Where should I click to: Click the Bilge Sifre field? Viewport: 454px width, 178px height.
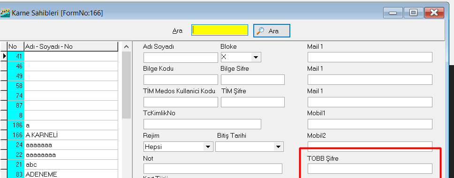click(253, 80)
